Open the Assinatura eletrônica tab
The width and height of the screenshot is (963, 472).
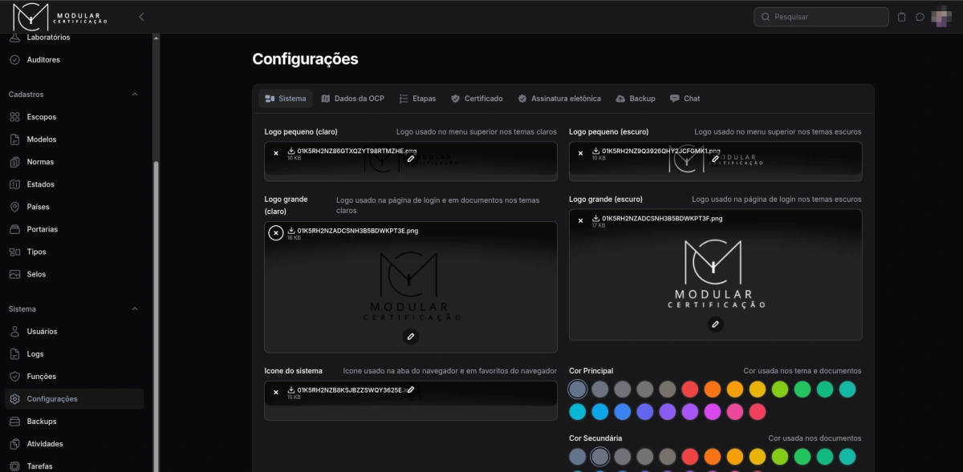coord(560,98)
